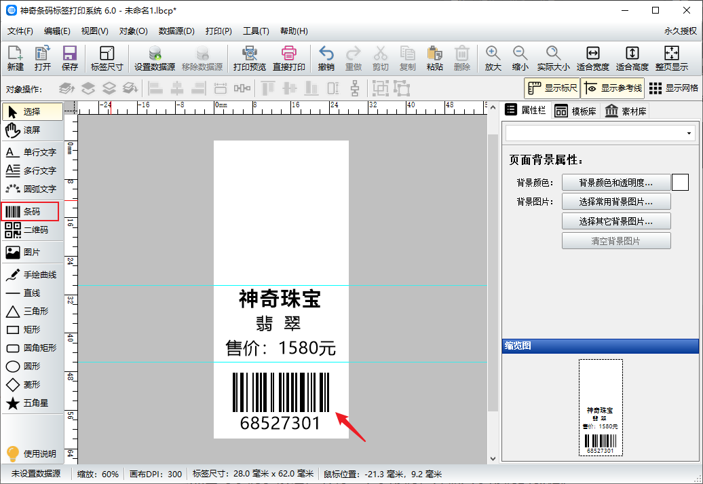
Task: Select the 圆角矩形 rounded rectangle tool
Action: tap(33, 348)
